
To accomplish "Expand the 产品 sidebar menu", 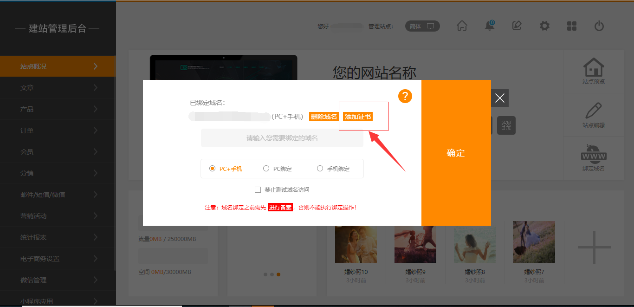I will tap(58, 109).
